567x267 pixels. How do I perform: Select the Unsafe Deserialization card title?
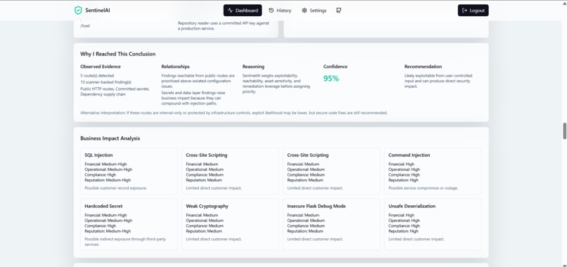tap(412, 206)
